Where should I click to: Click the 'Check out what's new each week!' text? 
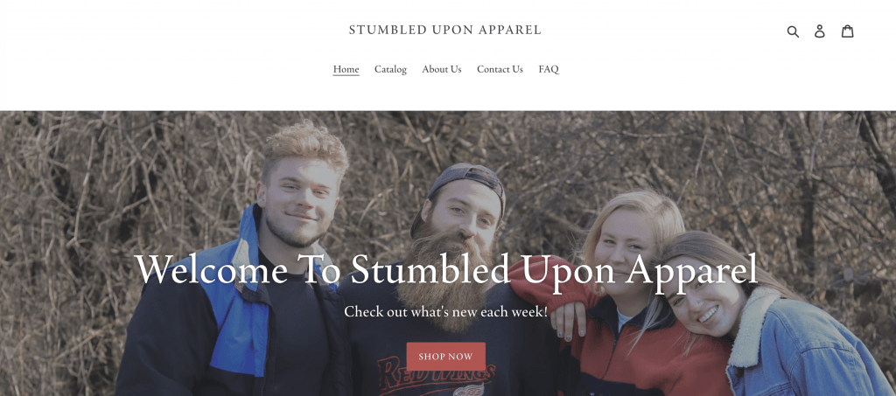tap(445, 311)
